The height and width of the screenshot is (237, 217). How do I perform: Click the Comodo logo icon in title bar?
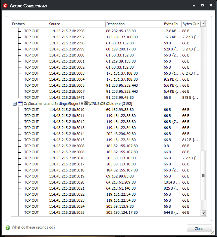pos(5,6)
